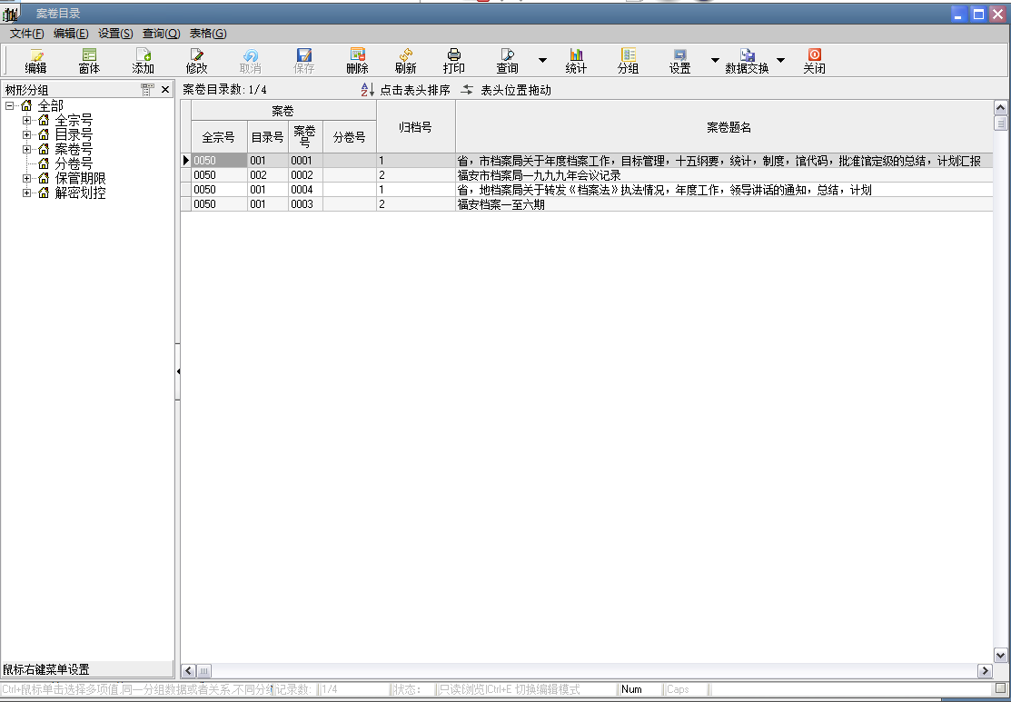1011x702 pixels.
Task: Click row selector of first record
Action: 185,161
